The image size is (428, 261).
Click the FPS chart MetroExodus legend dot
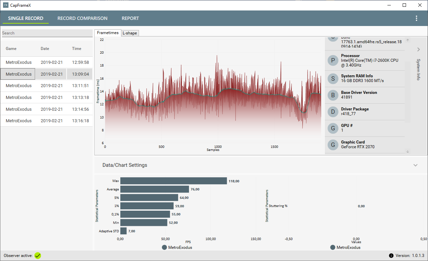pyautogui.click(x=164, y=247)
